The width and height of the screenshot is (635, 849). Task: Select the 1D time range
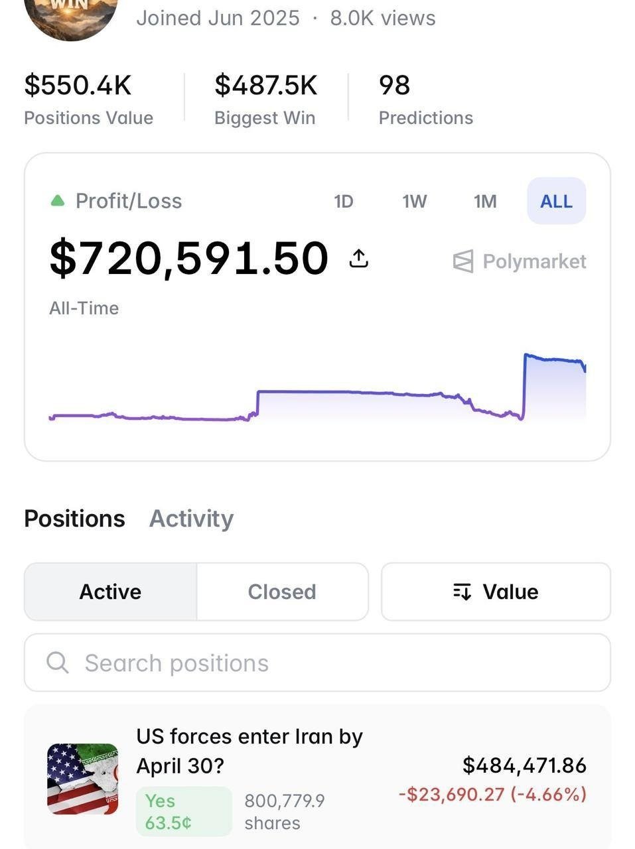click(x=344, y=201)
